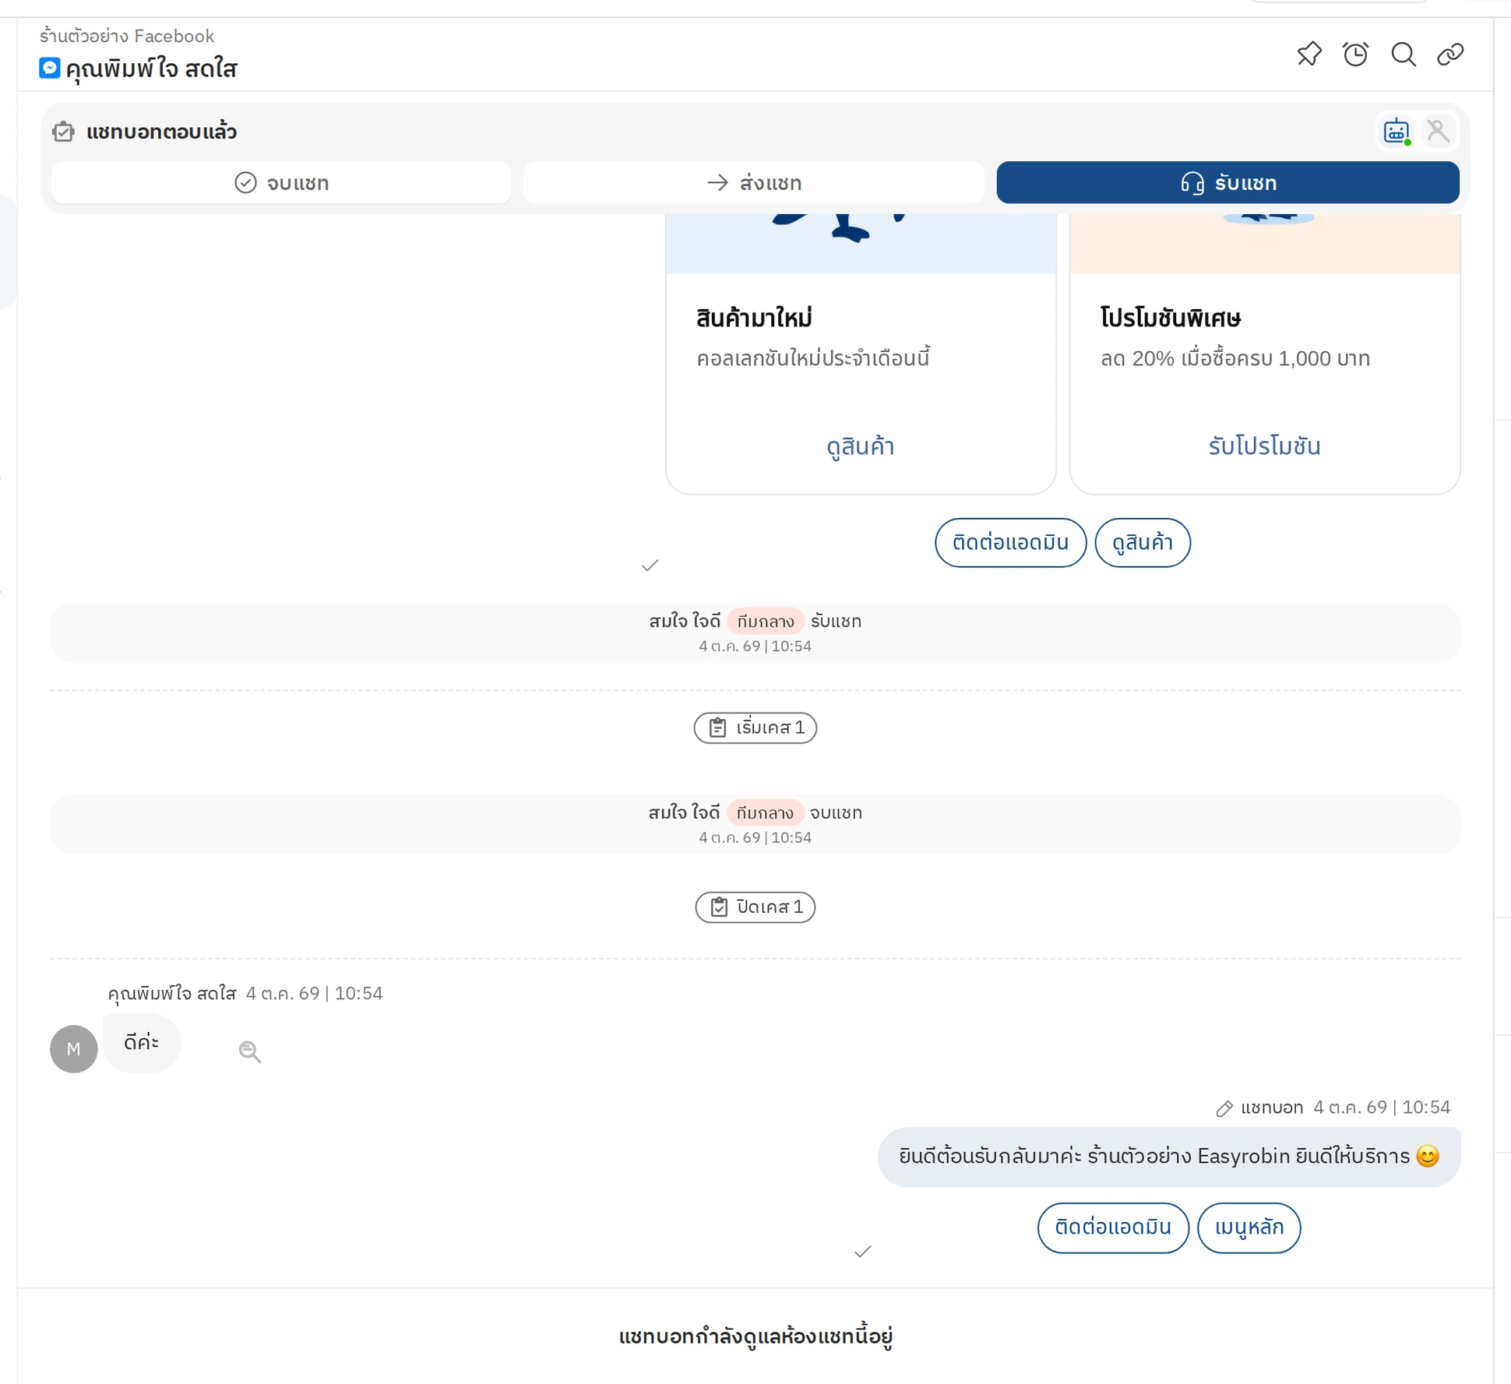Click the โปรโมชันพิเศษ card title
The image size is (1511, 1384).
pos(1170,318)
